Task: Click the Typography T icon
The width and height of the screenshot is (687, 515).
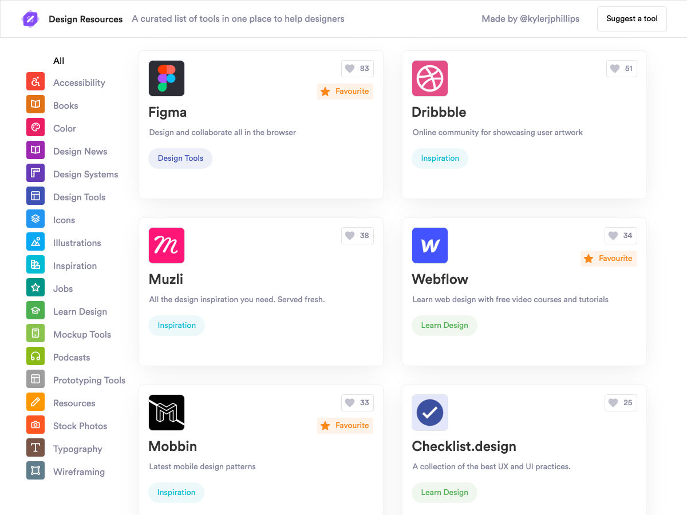Action: (35, 448)
